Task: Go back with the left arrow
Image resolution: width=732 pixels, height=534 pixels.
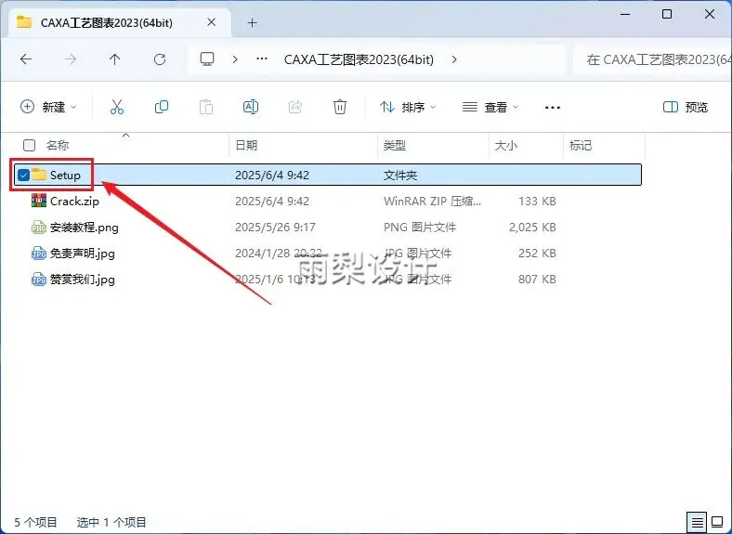Action: (x=26, y=59)
